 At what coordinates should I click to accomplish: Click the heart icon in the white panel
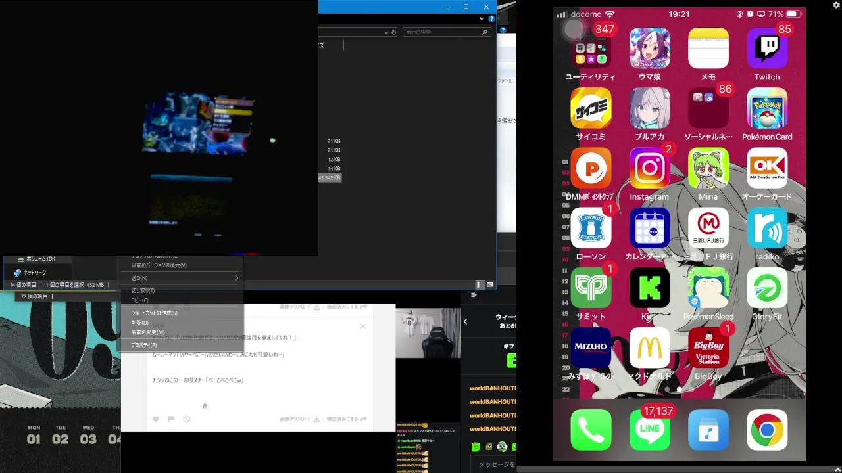[x=156, y=419]
